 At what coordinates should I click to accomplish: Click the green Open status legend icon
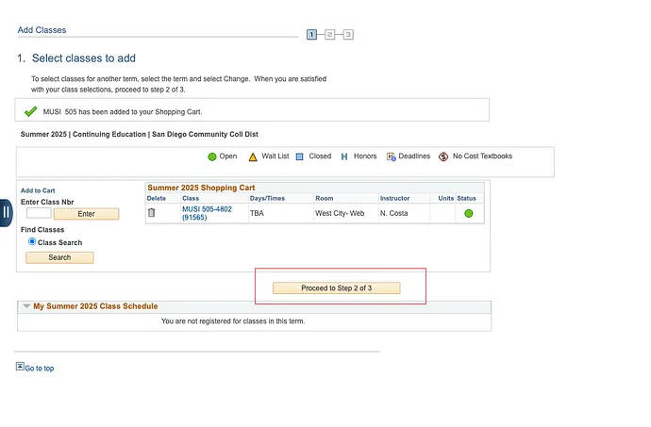point(212,156)
